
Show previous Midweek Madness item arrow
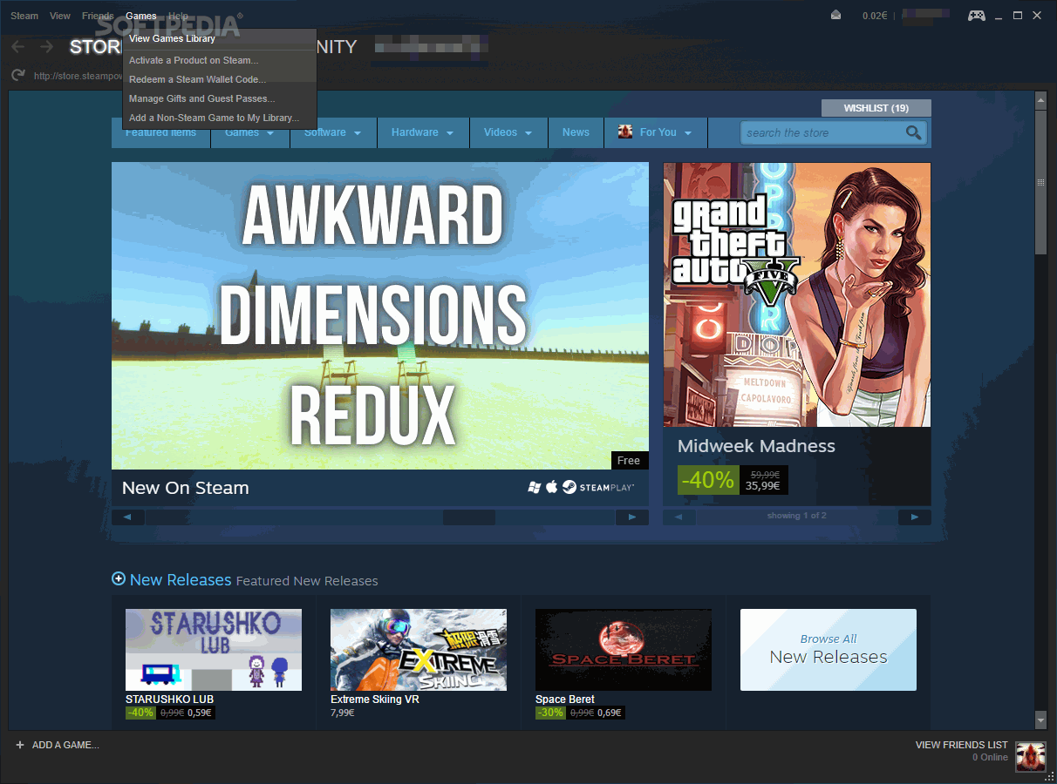coord(679,517)
